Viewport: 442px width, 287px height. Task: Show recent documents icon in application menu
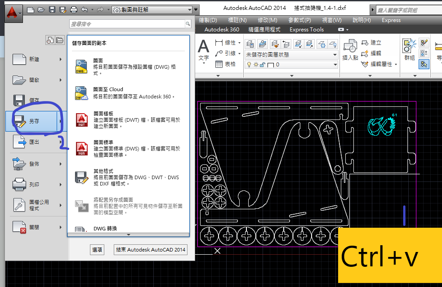[50, 40]
